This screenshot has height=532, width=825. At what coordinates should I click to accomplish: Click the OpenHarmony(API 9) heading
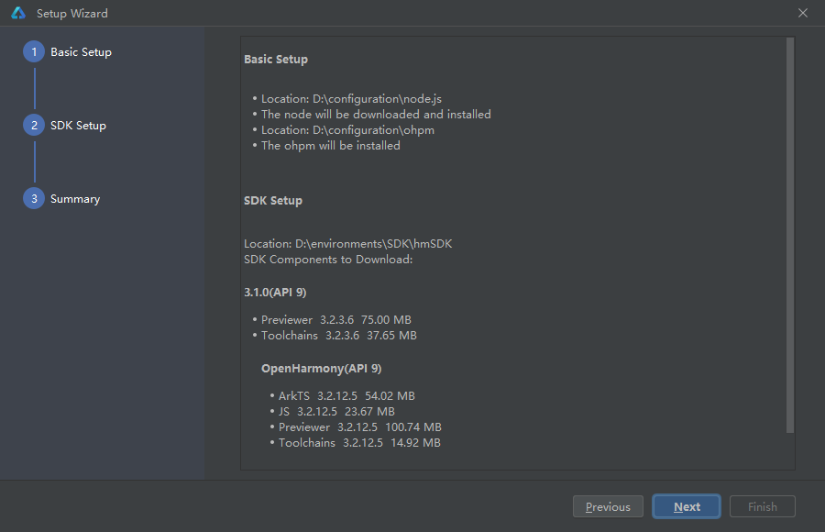click(322, 368)
